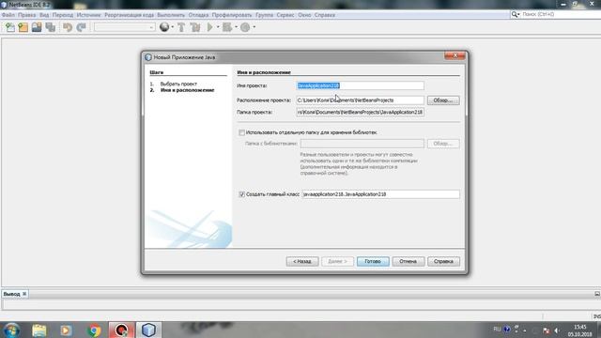601x338 pixels.
Task: Open the Windows Start menu
Action: coord(11,330)
